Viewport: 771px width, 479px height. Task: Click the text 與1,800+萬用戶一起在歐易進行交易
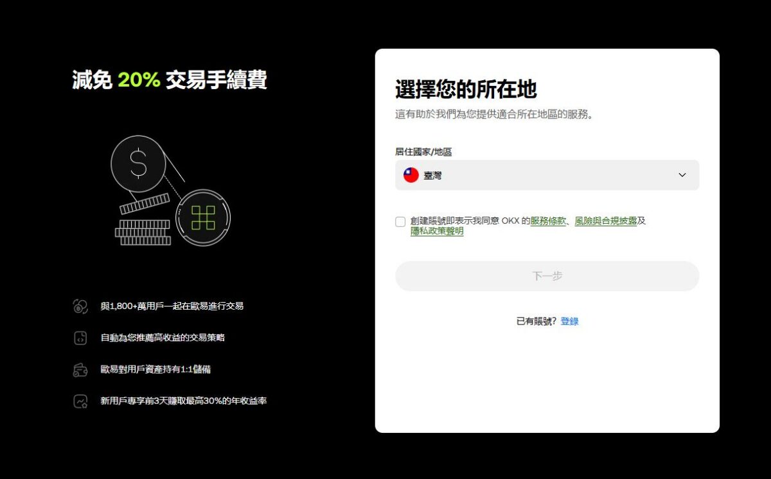click(x=172, y=307)
